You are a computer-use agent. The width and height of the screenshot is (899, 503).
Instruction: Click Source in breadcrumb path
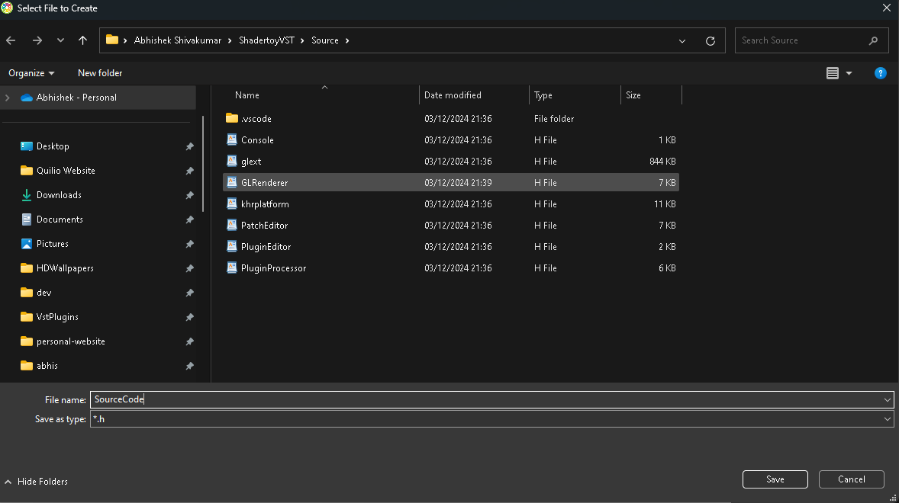(325, 40)
